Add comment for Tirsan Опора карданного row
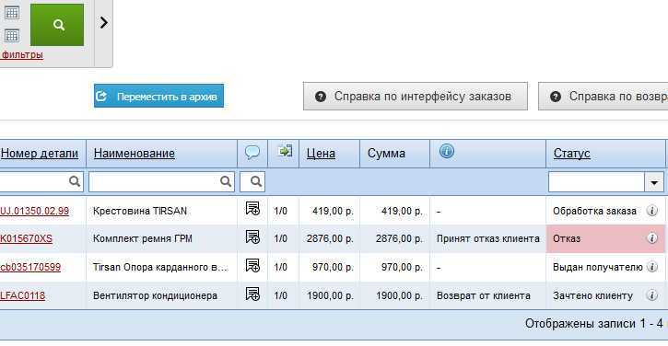Image resolution: width=668 pixels, height=346 pixels. click(x=252, y=266)
